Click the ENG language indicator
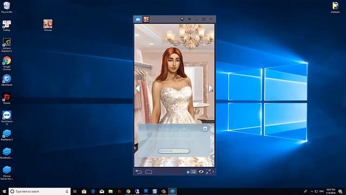This screenshot has width=346, height=195. point(322,191)
